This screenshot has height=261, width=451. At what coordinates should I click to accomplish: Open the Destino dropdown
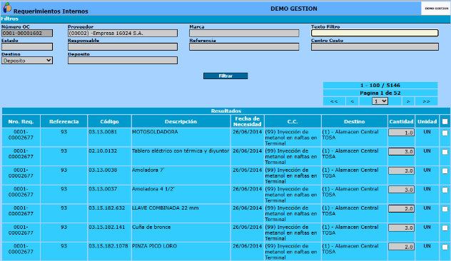(27, 61)
